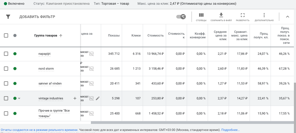Screen dimensions: 296x133
Task: Click the Сохранить в файл download icon
Action: coord(221,15)
